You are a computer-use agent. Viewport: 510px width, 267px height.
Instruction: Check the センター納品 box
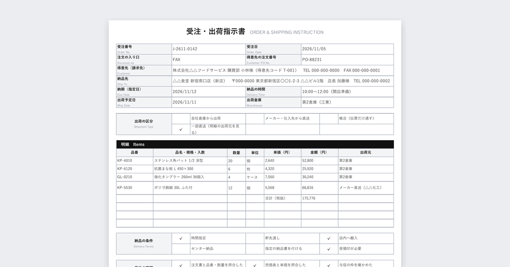coord(181,249)
